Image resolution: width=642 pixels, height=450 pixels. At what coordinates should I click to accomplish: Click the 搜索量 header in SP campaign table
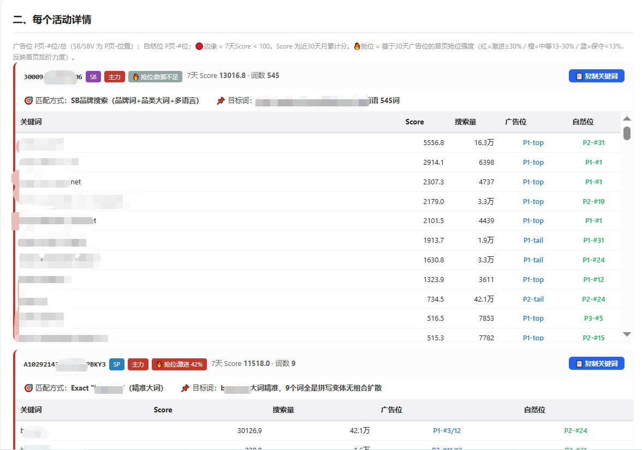283,410
